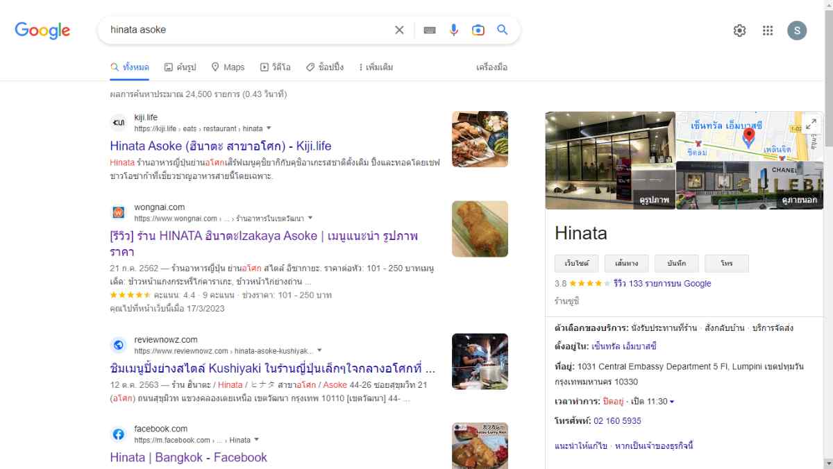
Task: Click หากเป็นเจ้าของธุรกิจนี้ owner link
Action: (x=654, y=445)
